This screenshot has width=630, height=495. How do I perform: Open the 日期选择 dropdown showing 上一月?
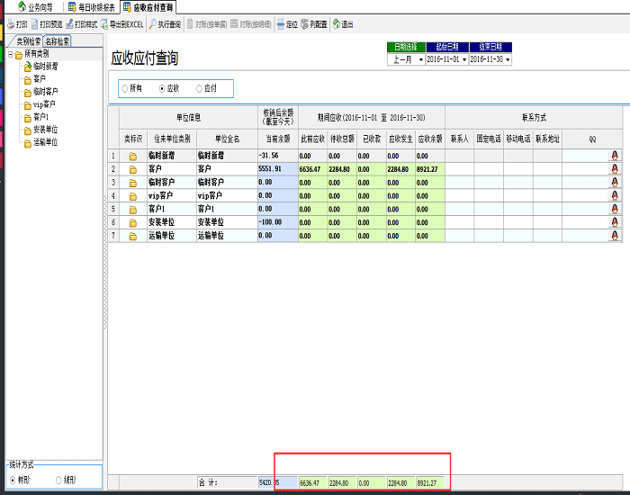tap(419, 59)
